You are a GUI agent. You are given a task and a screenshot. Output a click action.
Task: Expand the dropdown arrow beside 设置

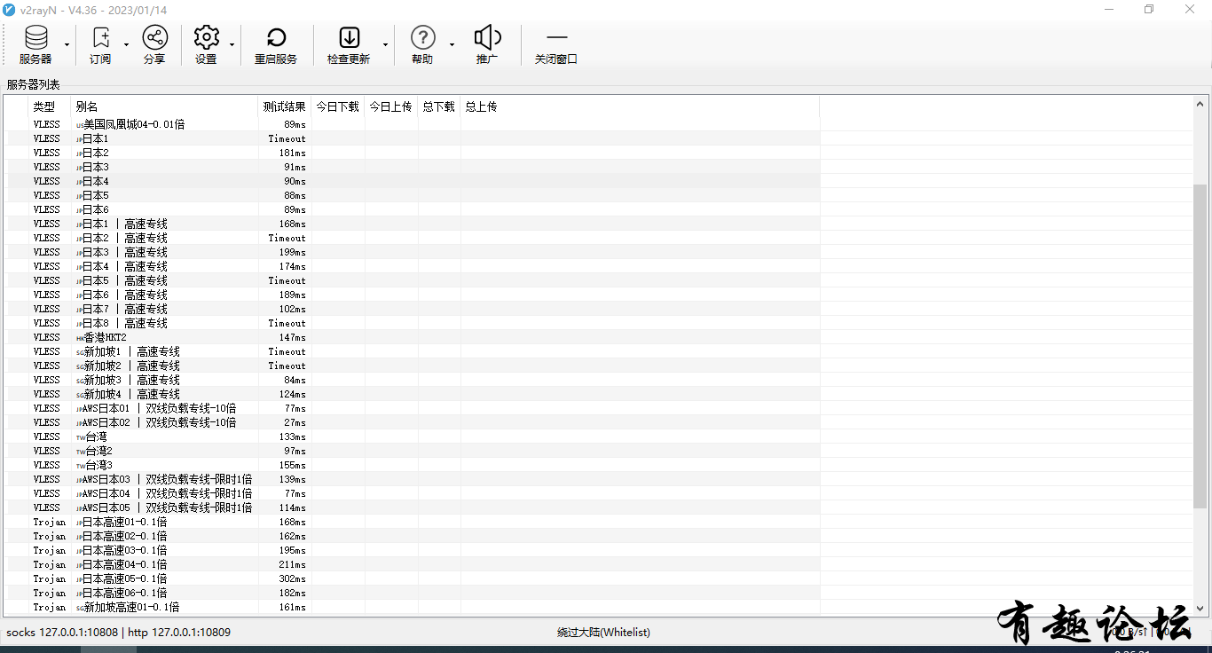point(232,44)
